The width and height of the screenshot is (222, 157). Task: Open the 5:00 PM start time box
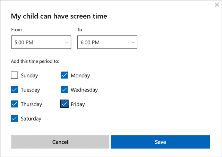41,42
